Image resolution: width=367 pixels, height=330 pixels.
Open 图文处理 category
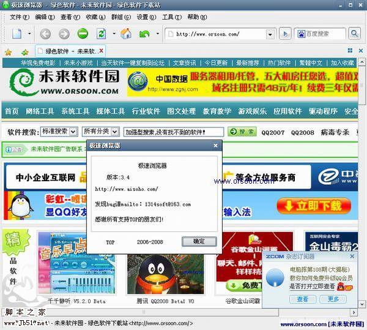[182, 111]
